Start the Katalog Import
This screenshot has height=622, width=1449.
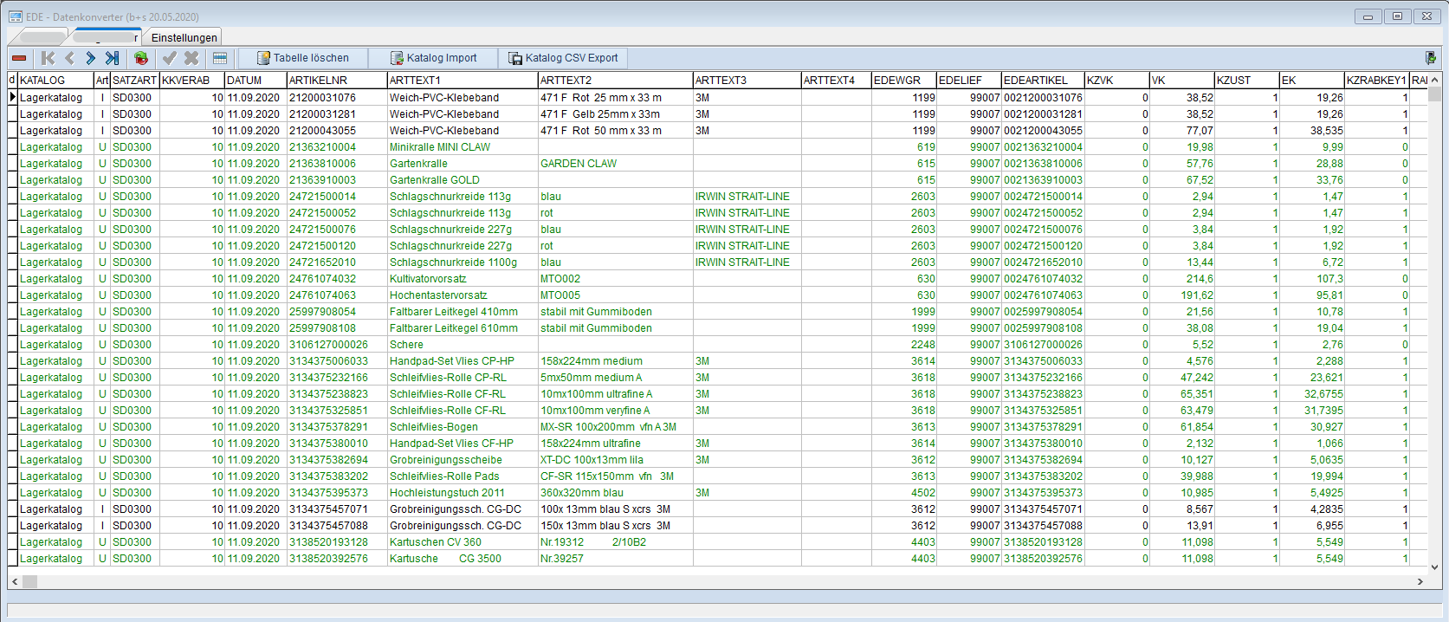[433, 58]
